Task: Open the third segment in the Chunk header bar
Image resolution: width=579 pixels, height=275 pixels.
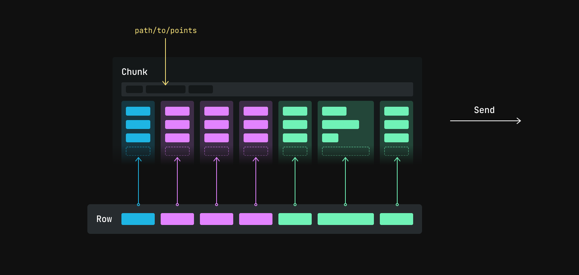Action: (x=201, y=89)
